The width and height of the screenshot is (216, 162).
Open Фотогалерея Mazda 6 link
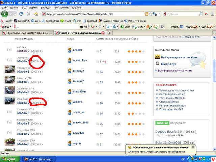coord(172,94)
